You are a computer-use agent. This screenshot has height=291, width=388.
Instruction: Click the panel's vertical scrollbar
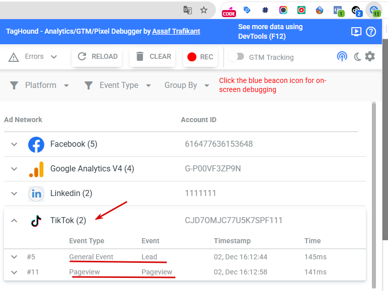coord(373,195)
